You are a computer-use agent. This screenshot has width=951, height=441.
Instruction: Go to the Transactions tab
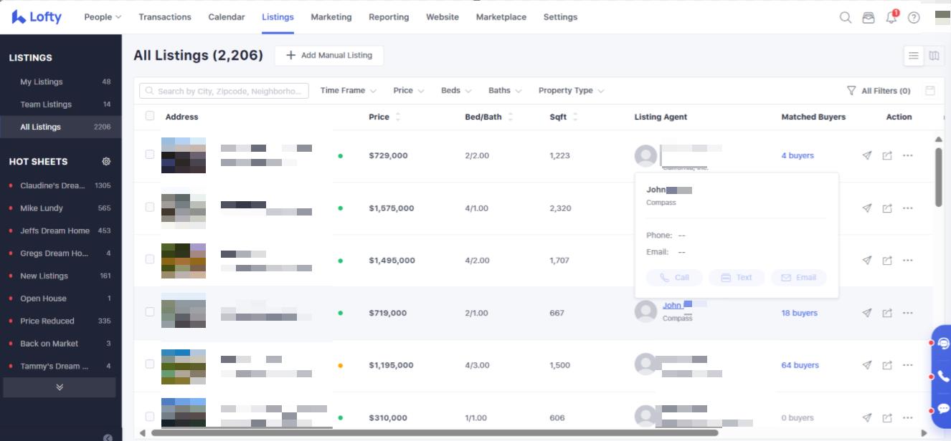[x=165, y=17]
